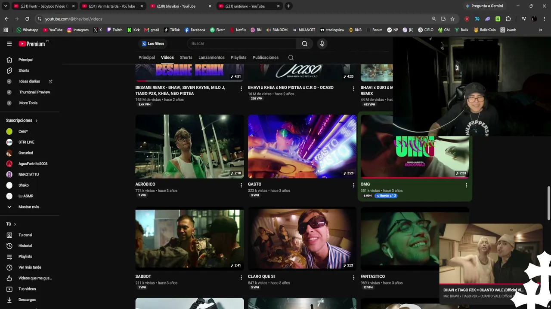Open the Netflix bookmark
This screenshot has height=309, width=551.
tap(238, 30)
